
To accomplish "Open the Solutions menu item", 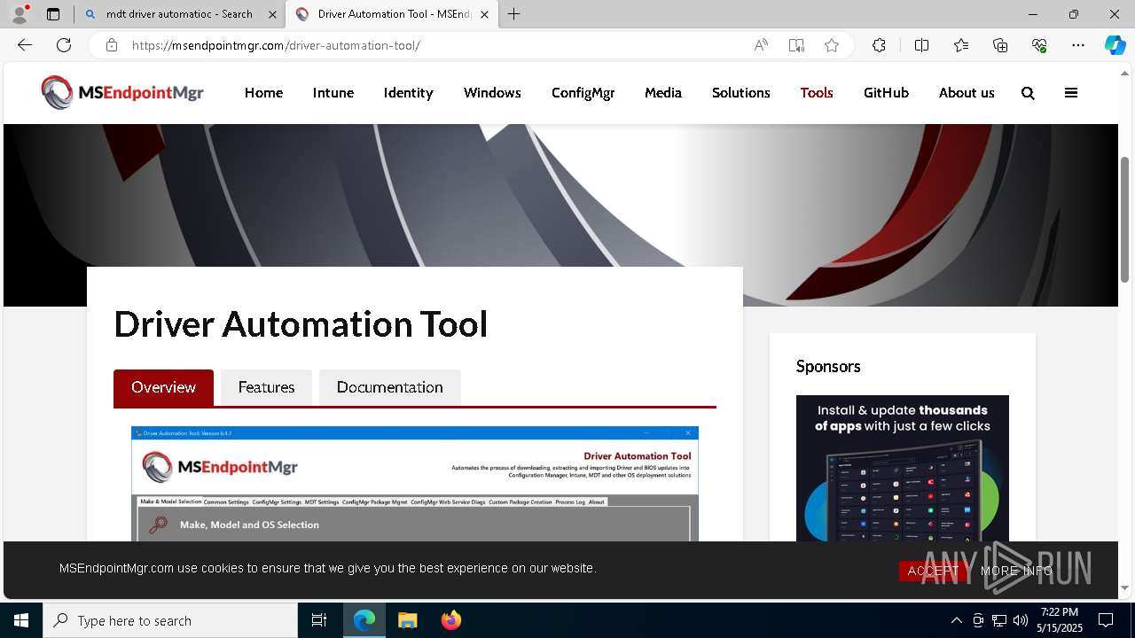I will click(x=741, y=93).
